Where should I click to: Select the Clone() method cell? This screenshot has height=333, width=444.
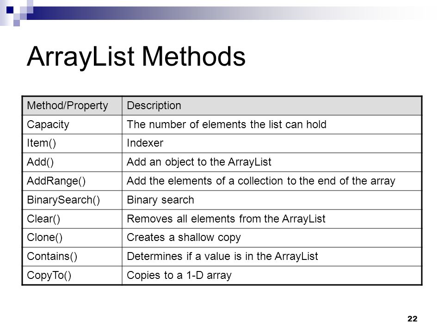click(72, 238)
